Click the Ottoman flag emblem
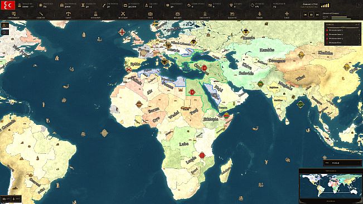Viewport: 363px width, 204px height. tap(8, 5)
